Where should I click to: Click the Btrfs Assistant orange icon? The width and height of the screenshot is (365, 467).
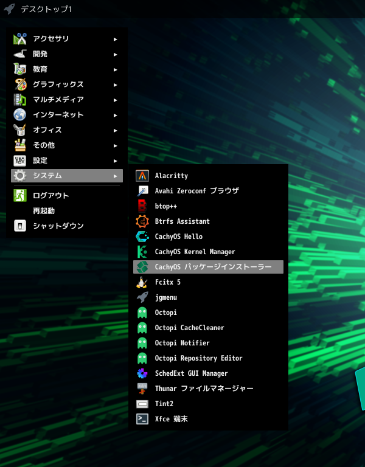(142, 221)
